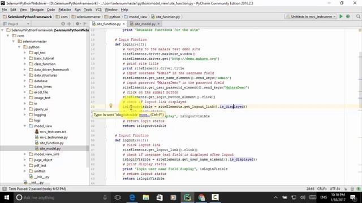Click line position 28:65 in status bar
The height and width of the screenshot is (203, 362).
[311, 189]
